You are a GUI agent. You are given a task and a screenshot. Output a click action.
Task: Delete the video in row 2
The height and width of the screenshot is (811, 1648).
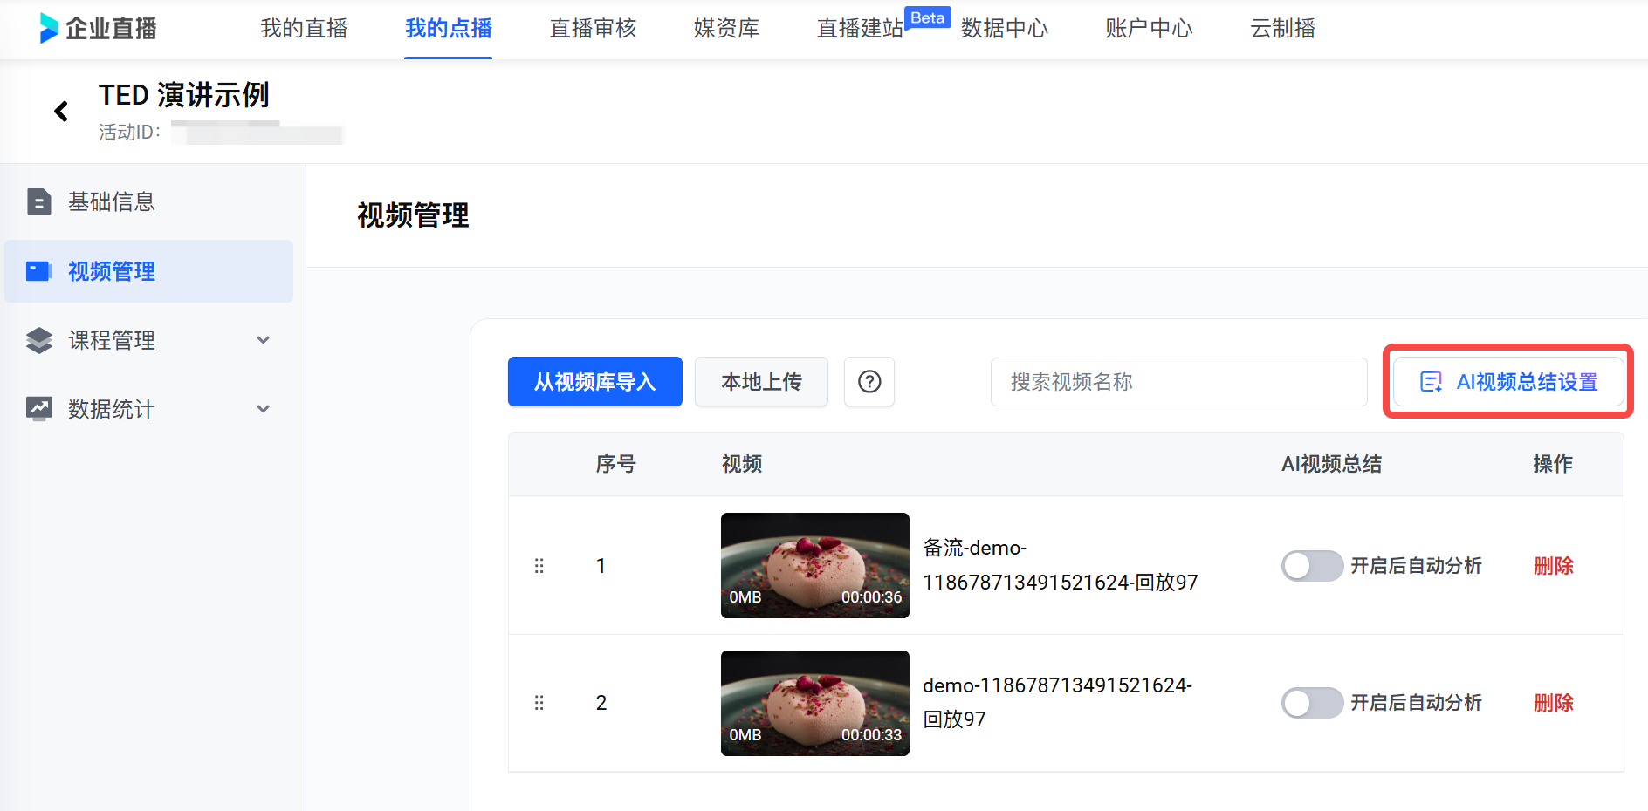(x=1554, y=703)
